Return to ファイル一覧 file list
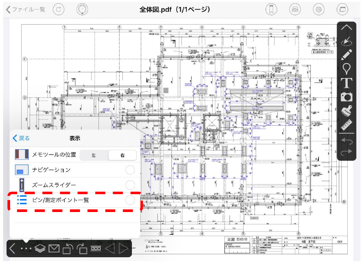The image size is (364, 266). [25, 9]
